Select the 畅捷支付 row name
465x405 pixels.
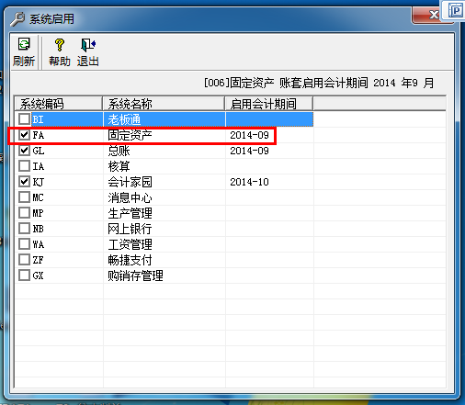[130, 260]
